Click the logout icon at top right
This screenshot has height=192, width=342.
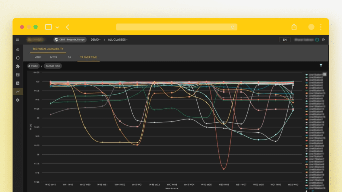(324, 40)
